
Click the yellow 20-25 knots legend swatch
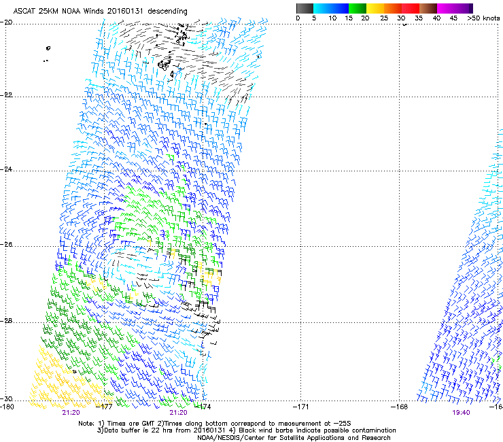(x=375, y=8)
